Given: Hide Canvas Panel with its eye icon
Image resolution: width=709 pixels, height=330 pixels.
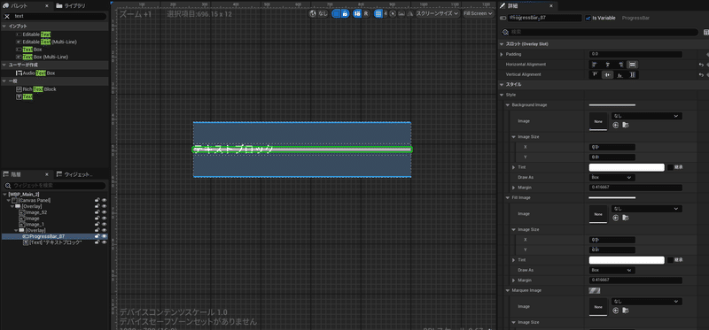Looking at the screenshot, I should tap(104, 200).
